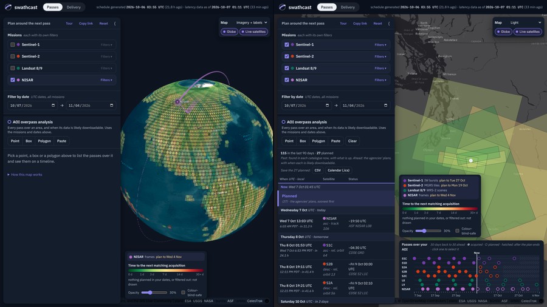Enable Landsat 8/9 mission in left window
The height and width of the screenshot is (307, 547).
(x=13, y=68)
